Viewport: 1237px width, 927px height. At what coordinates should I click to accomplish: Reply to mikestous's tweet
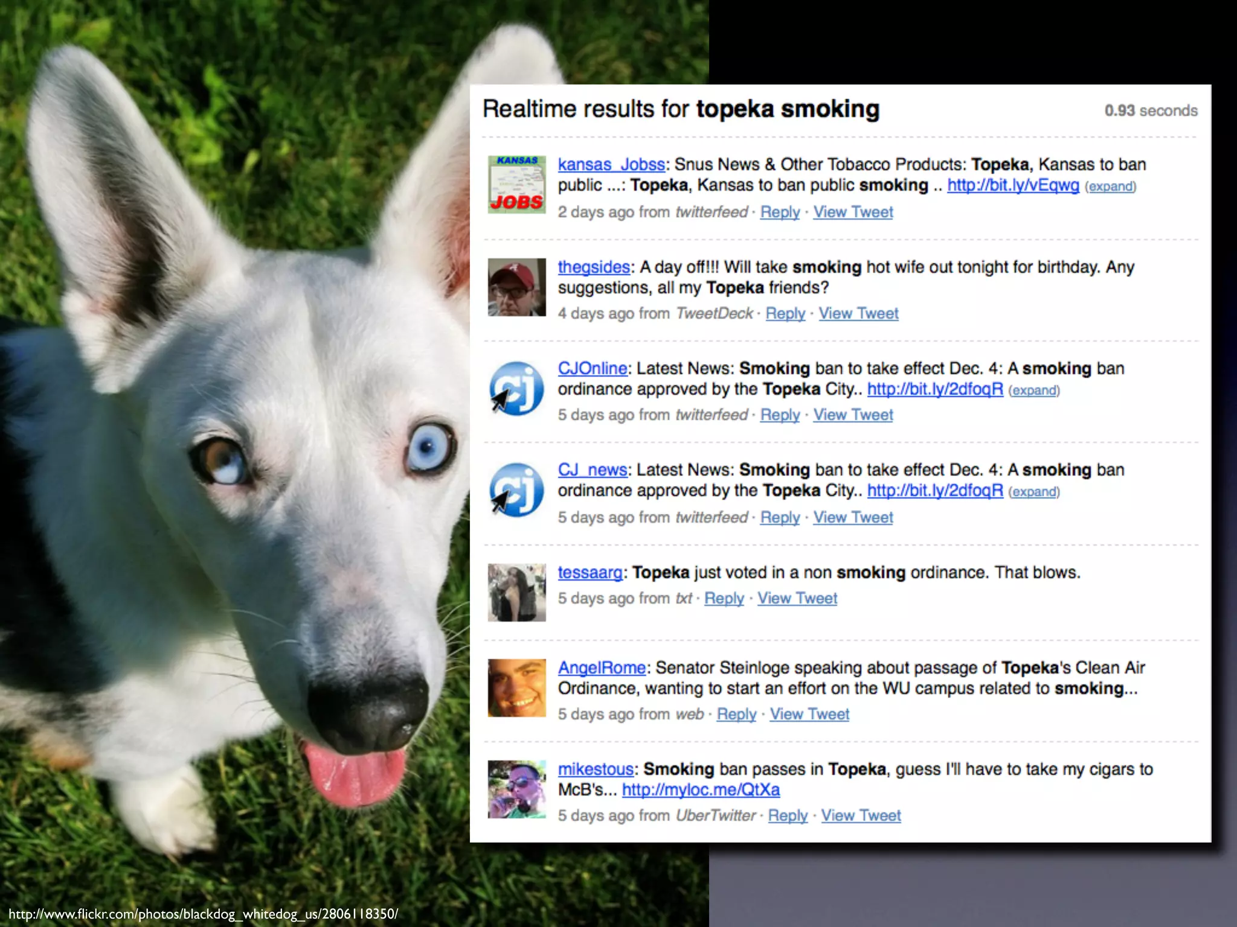(x=788, y=816)
